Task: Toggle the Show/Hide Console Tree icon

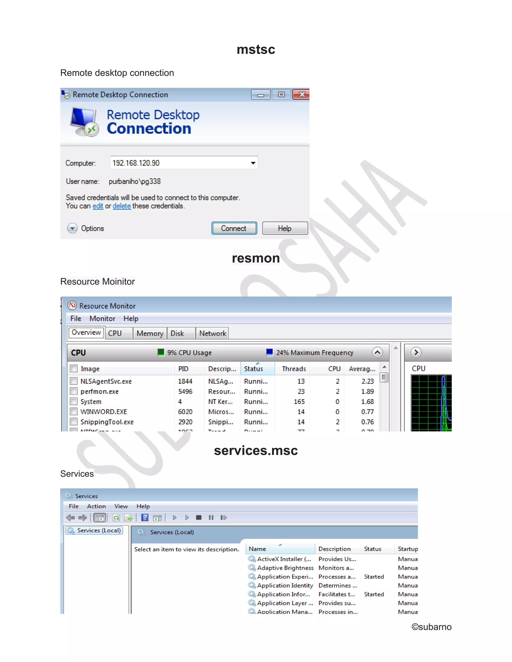Action: point(99,518)
